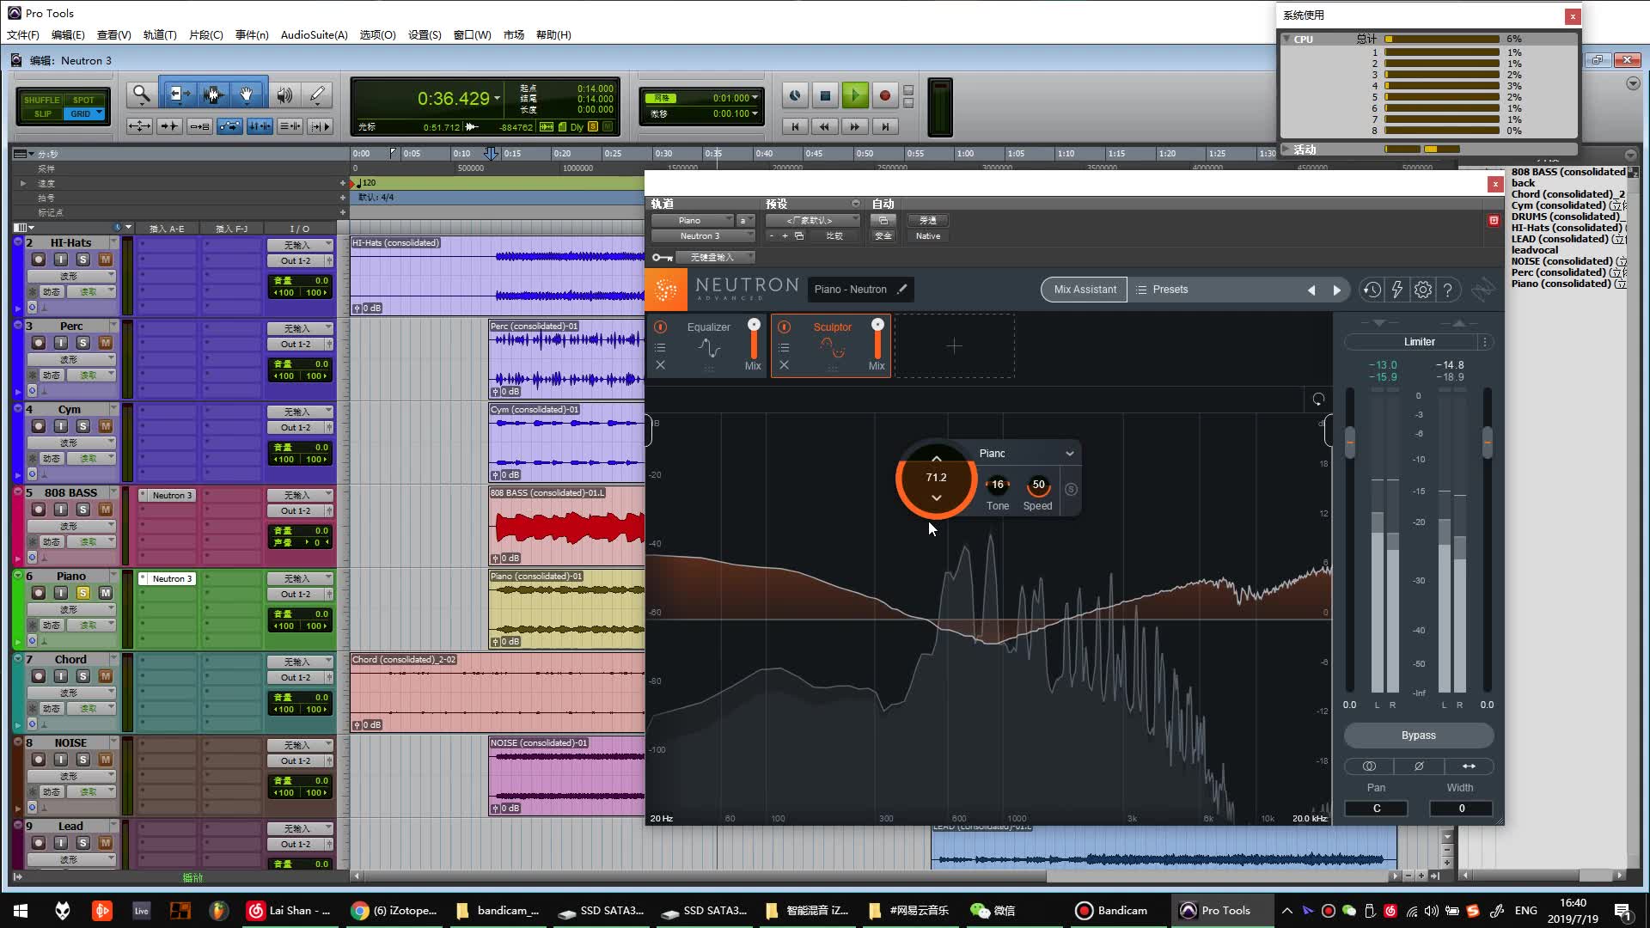Screen dimensions: 1650x928
Task: Open Neutron history clock icon
Action: (x=1372, y=290)
